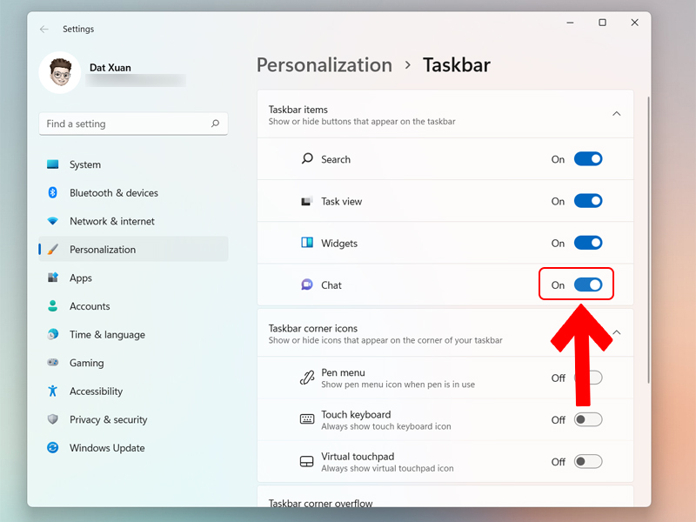The height and width of the screenshot is (522, 696).
Task: Click the Gaming controller icon
Action: coord(53,363)
